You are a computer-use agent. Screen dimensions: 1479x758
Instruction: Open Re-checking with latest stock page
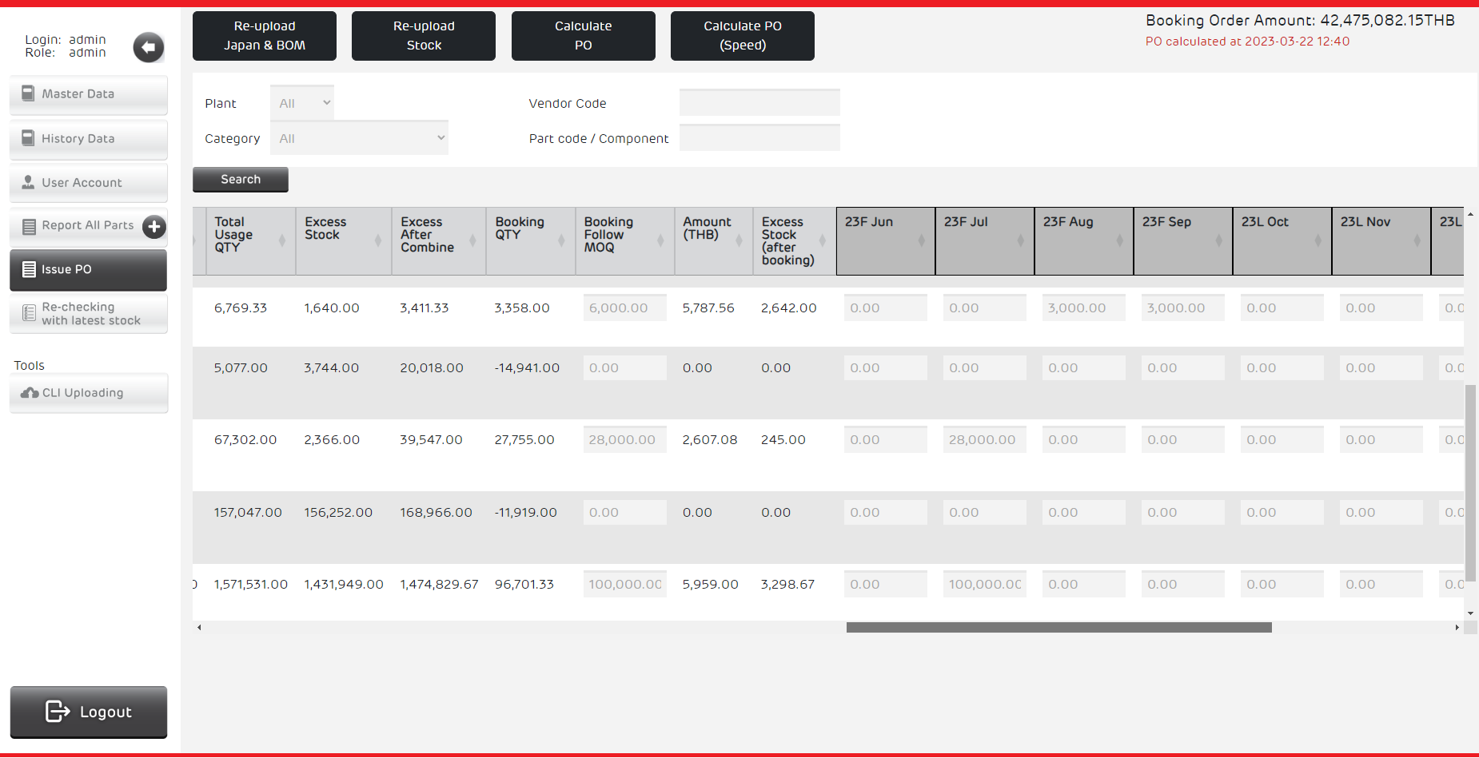click(89, 314)
